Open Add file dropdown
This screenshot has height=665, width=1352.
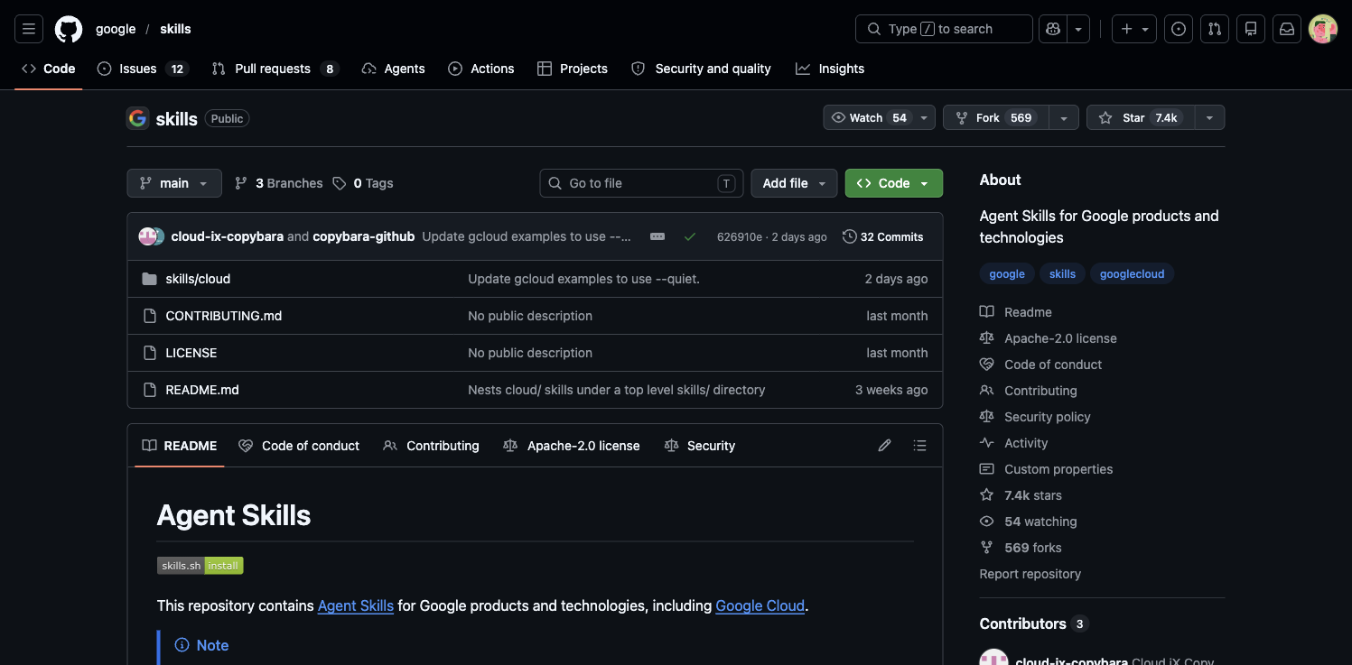coord(794,183)
